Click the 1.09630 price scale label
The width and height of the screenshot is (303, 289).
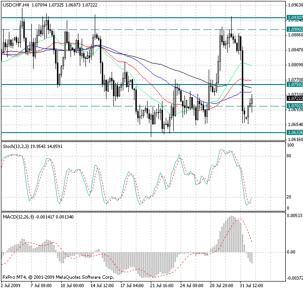[294, 5]
